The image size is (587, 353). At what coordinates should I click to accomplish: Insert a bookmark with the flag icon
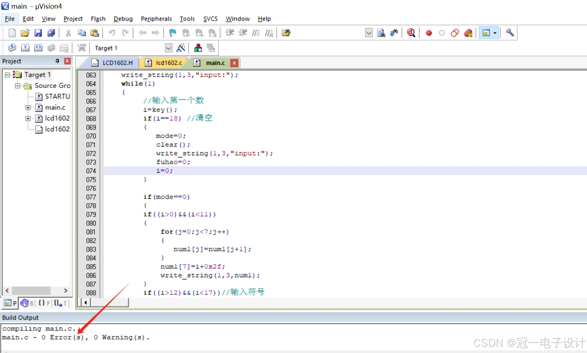(x=173, y=33)
